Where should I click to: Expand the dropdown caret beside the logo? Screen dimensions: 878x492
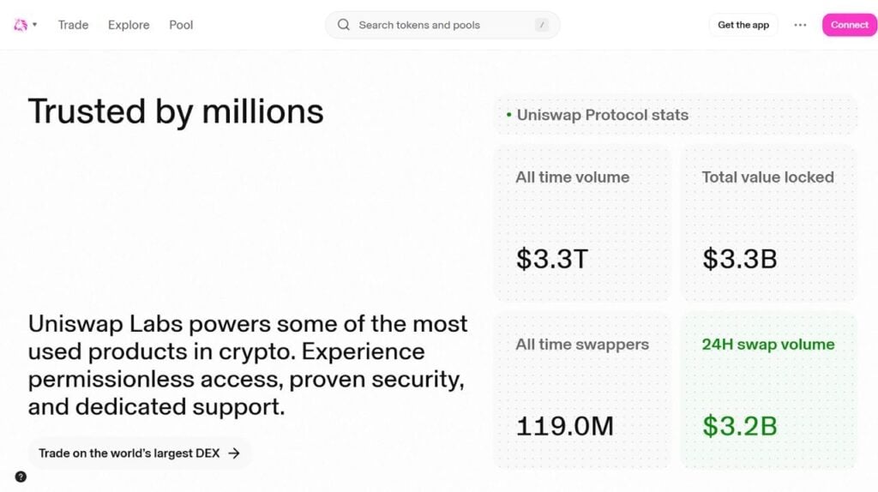pos(35,25)
